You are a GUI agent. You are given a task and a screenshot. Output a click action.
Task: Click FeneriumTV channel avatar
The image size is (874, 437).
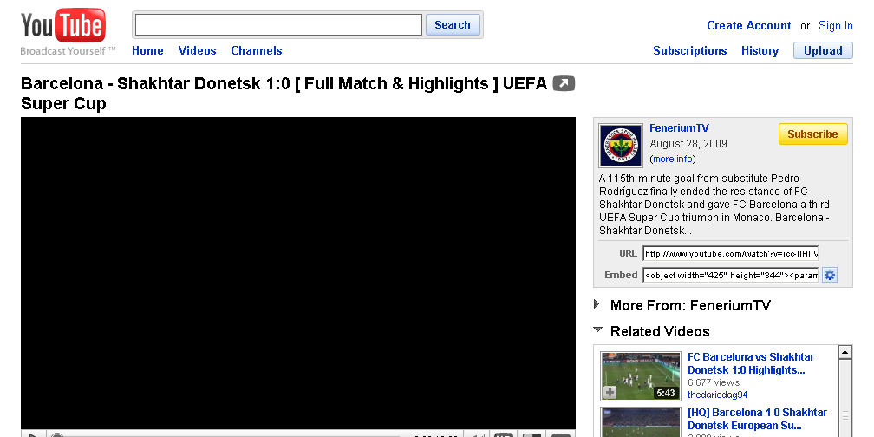pos(621,146)
